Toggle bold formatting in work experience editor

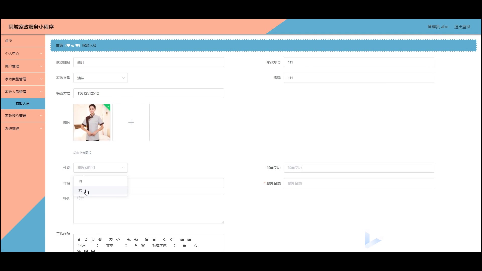79,239
